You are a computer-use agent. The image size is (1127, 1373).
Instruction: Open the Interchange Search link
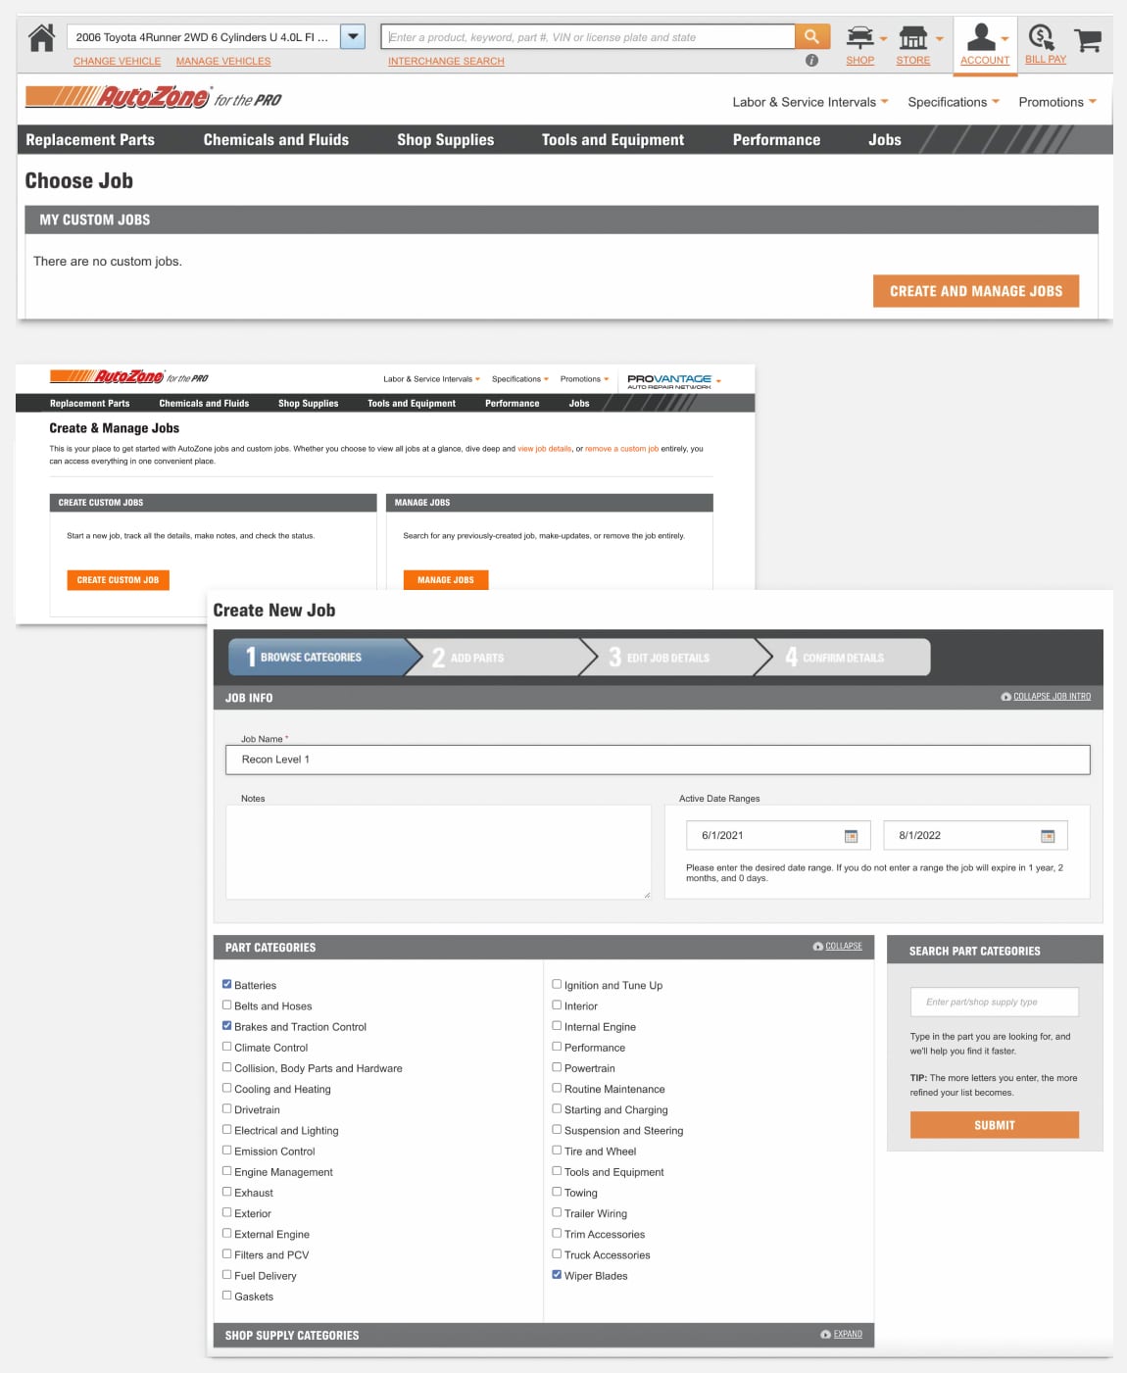[446, 61]
